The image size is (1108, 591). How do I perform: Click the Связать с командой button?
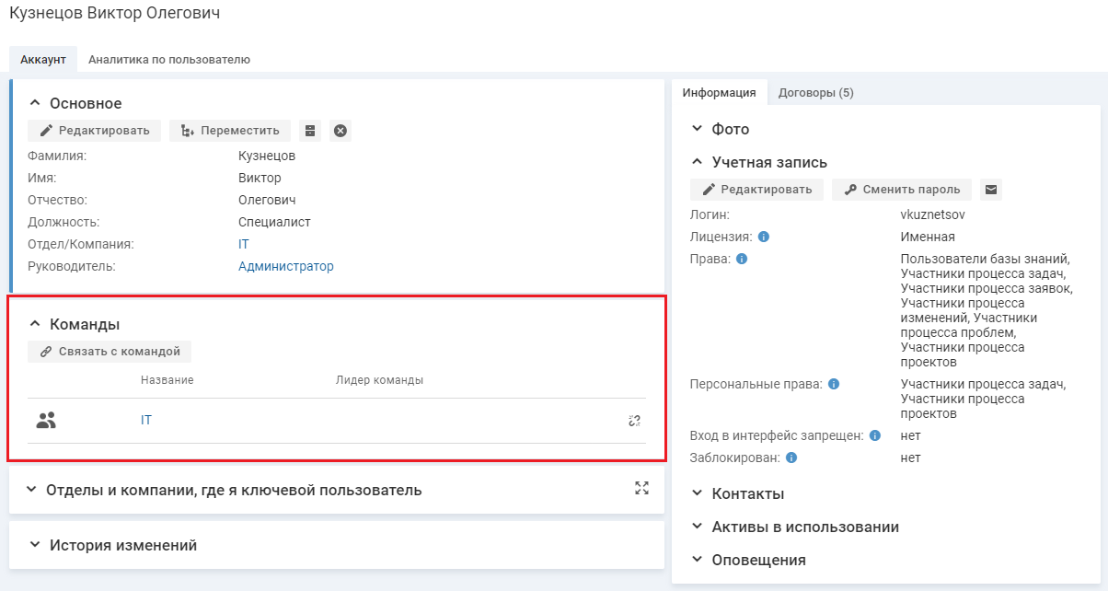pyautogui.click(x=110, y=352)
